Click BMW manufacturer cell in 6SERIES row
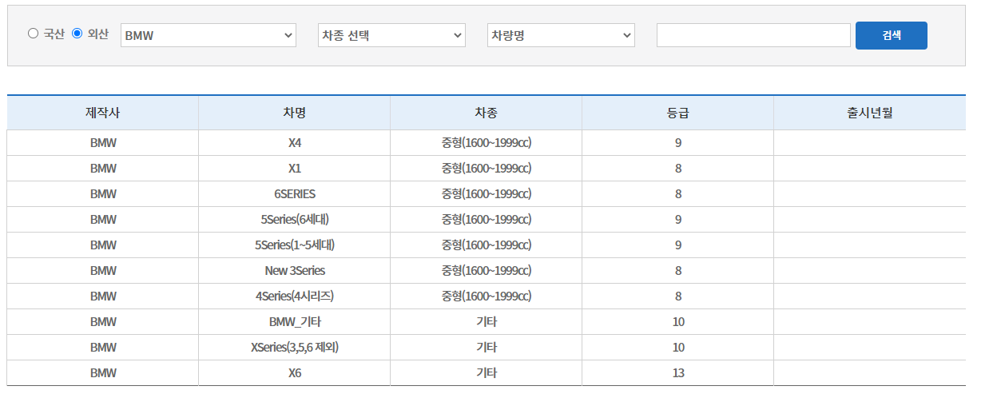997x394 pixels. (103, 194)
